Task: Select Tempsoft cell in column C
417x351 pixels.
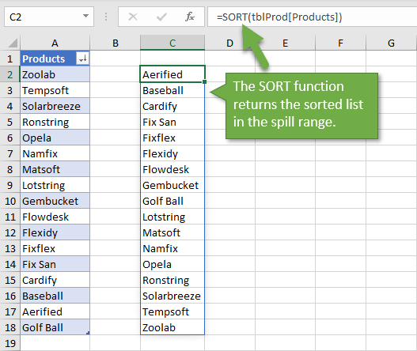Action: click(x=172, y=311)
